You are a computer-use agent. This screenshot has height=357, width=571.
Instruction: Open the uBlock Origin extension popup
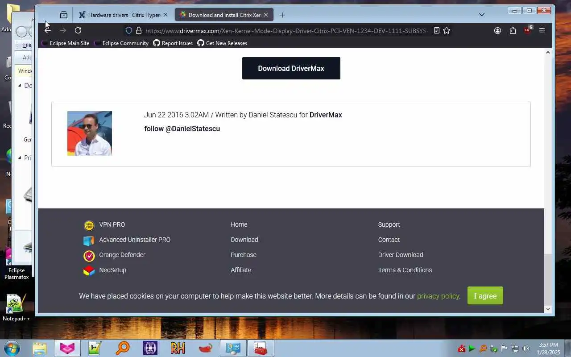[528, 30]
